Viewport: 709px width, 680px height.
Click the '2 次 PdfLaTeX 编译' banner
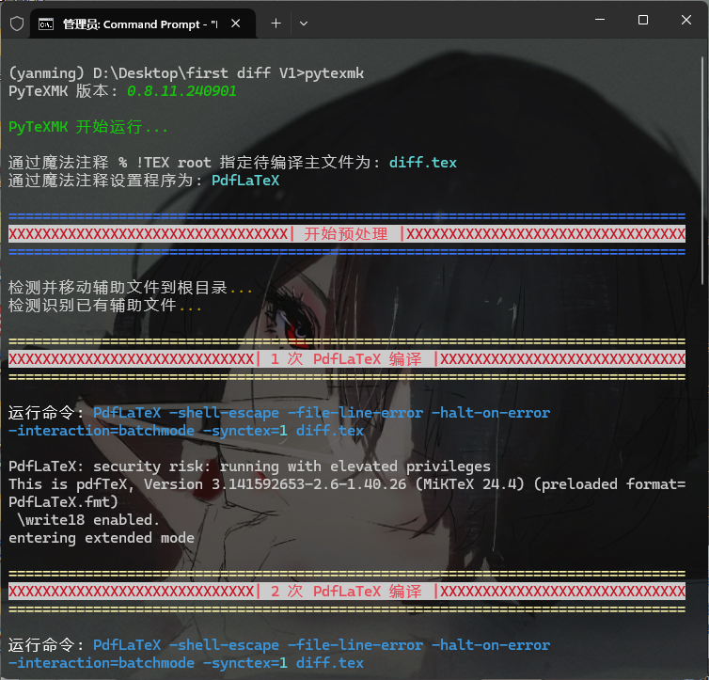pos(346,591)
